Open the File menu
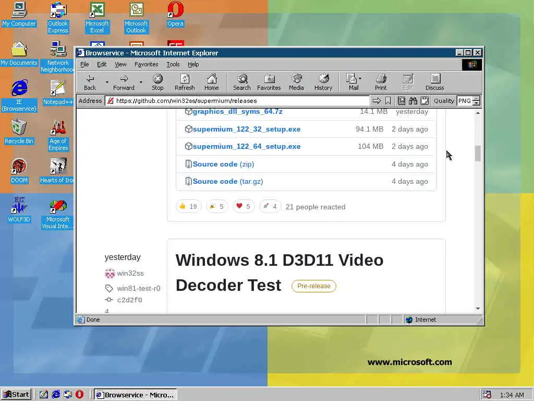 coord(84,64)
